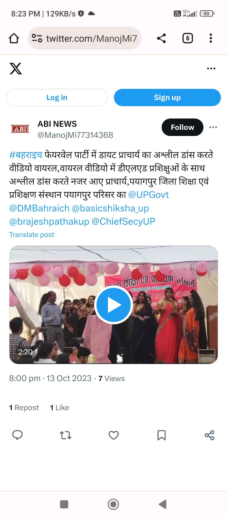The width and height of the screenshot is (227, 518).
Task: Tap the browser share icon
Action: [x=161, y=38]
